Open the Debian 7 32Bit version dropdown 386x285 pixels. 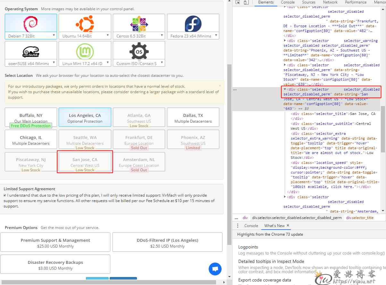(x=31, y=36)
